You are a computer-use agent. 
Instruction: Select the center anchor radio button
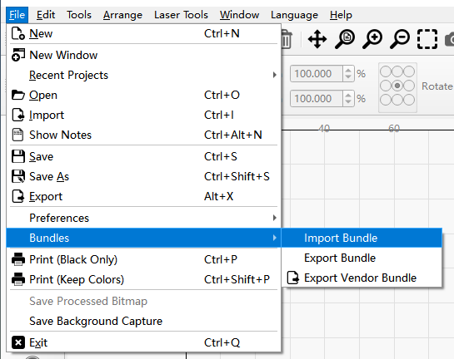pos(397,86)
